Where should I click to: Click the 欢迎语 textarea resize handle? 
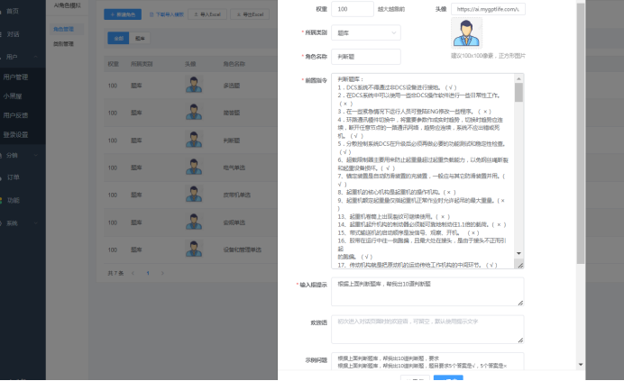tap(520, 340)
